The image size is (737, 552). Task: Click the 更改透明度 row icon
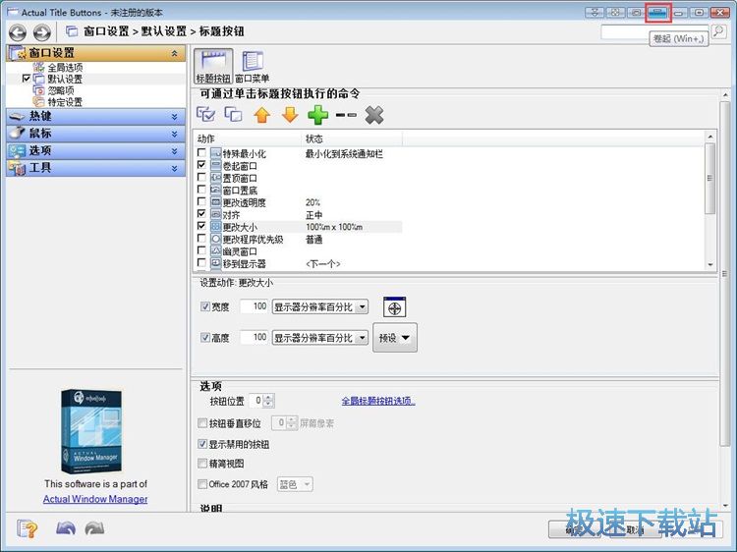click(x=216, y=202)
